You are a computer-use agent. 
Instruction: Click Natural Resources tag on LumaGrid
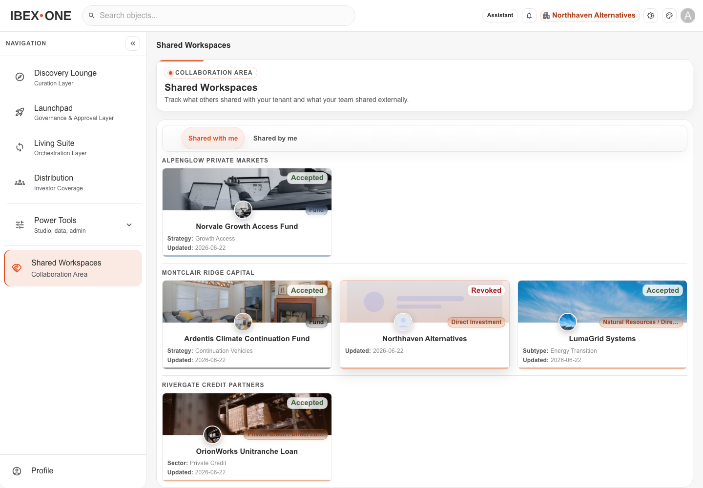tap(641, 322)
